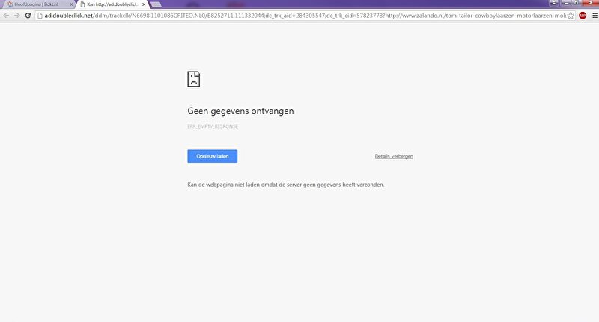
Task: Go forward with the arrow button
Action: pyautogui.click(x=16, y=16)
